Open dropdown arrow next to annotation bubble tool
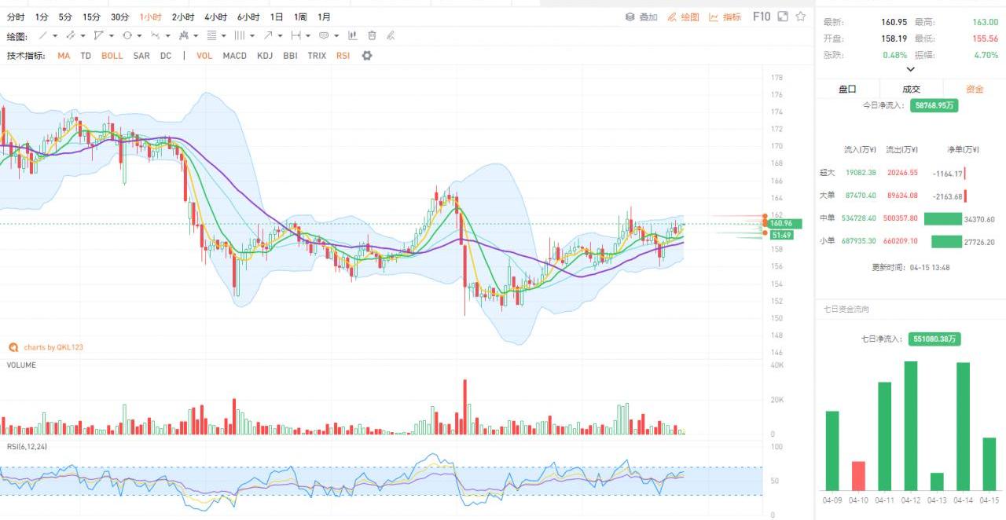 coord(336,35)
